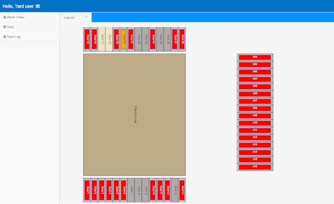This screenshot has width=334, height=204.
Task: Select gray Door 8 slot
Action: pos(138,190)
